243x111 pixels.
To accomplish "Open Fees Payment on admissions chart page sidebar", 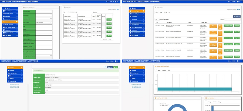I will pos(137,73).
